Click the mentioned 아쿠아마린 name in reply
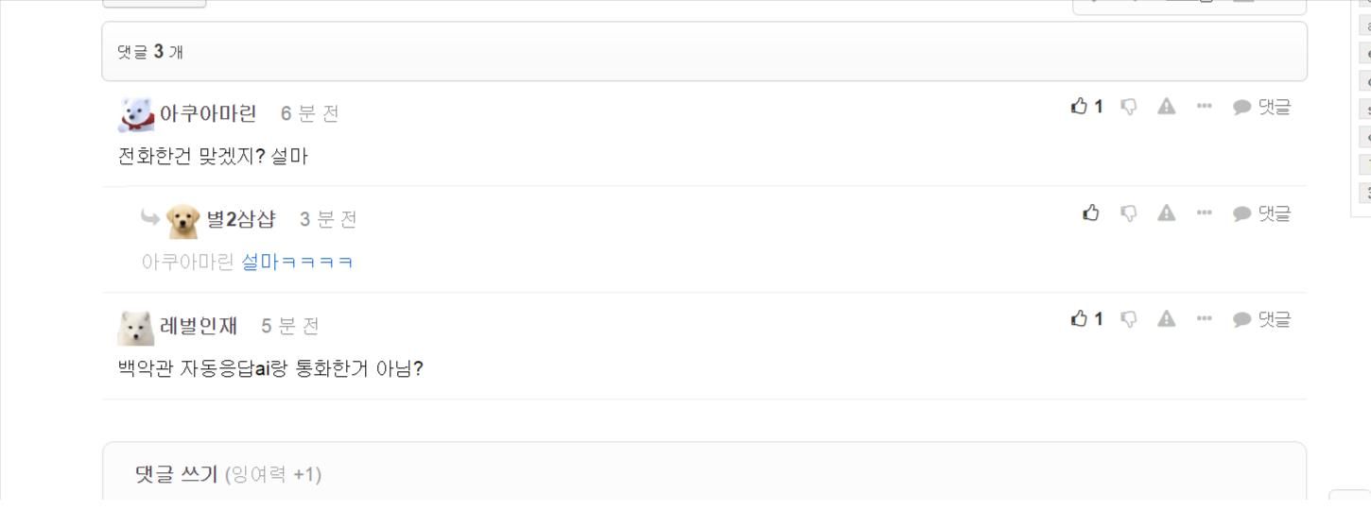 187,262
